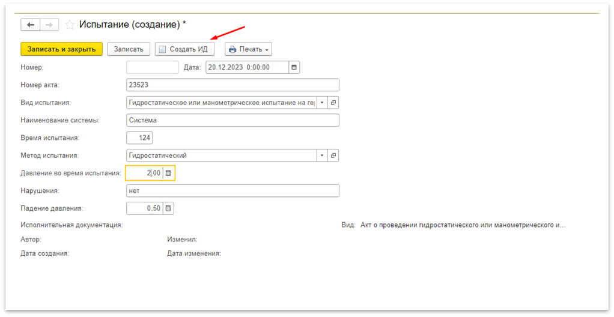Click the Время испытания field showing 124
This screenshot has height=317, width=614.
140,138
